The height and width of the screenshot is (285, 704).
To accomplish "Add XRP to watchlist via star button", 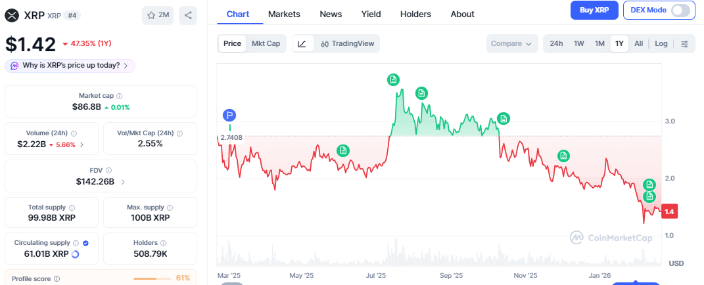I will point(158,14).
